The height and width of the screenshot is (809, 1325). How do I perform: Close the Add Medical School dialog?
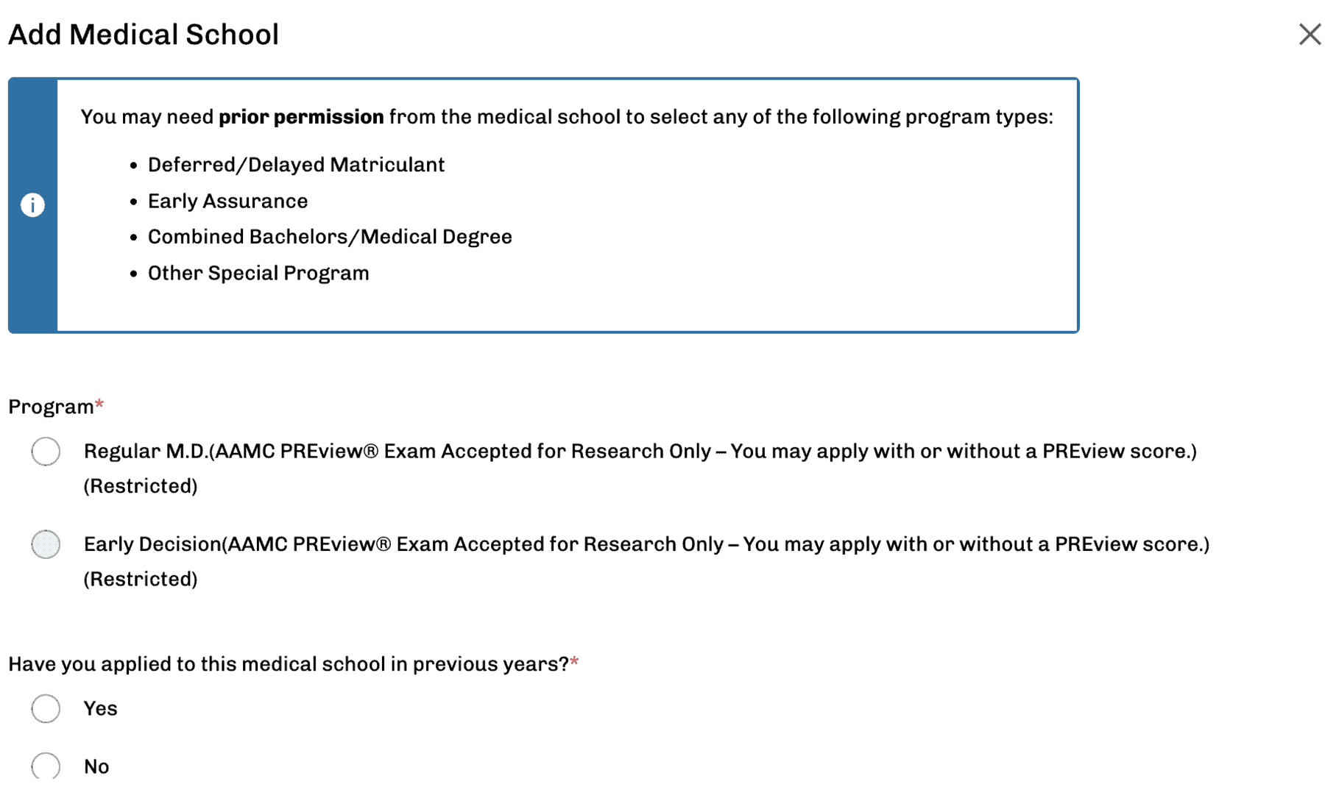click(1309, 34)
